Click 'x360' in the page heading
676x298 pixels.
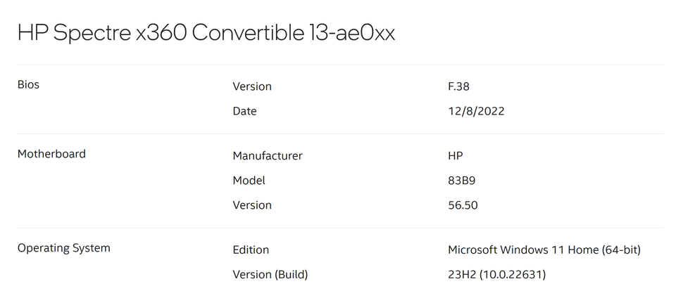point(161,33)
